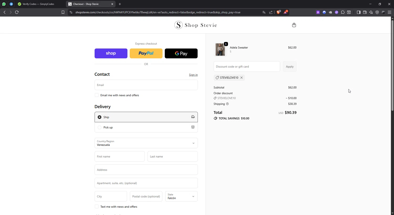Click the Brave VPN shield icon

click(377, 12)
